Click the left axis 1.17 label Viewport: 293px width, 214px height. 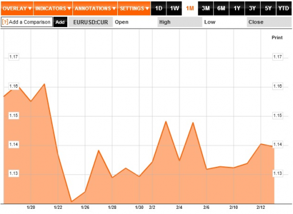click(14, 57)
